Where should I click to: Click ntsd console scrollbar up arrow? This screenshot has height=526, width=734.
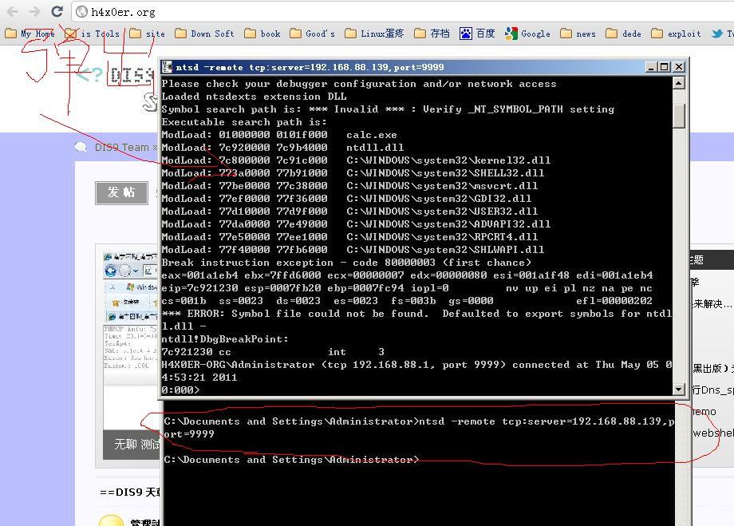pos(678,83)
